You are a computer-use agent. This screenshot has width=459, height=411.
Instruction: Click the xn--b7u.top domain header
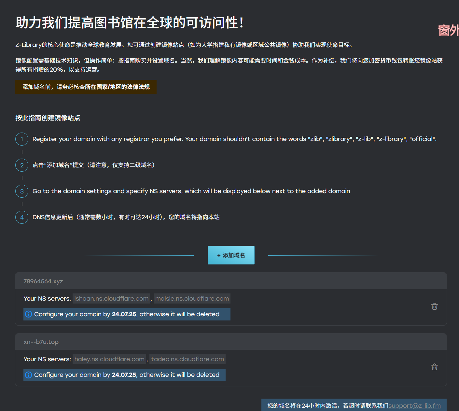point(231,342)
